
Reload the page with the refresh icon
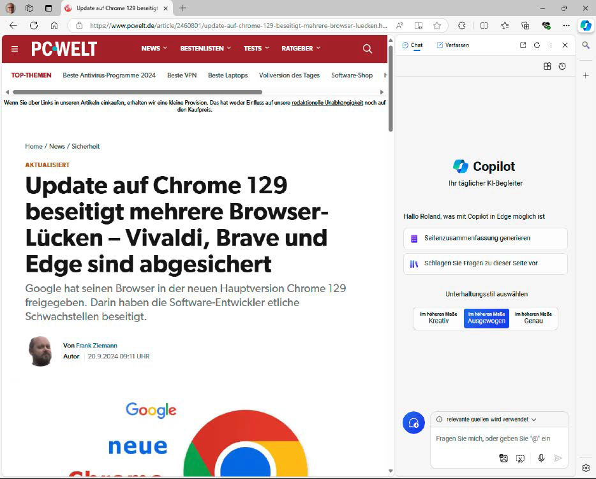(34, 26)
